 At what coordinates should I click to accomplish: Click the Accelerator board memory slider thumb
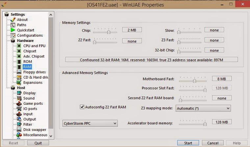[x=205, y=124]
